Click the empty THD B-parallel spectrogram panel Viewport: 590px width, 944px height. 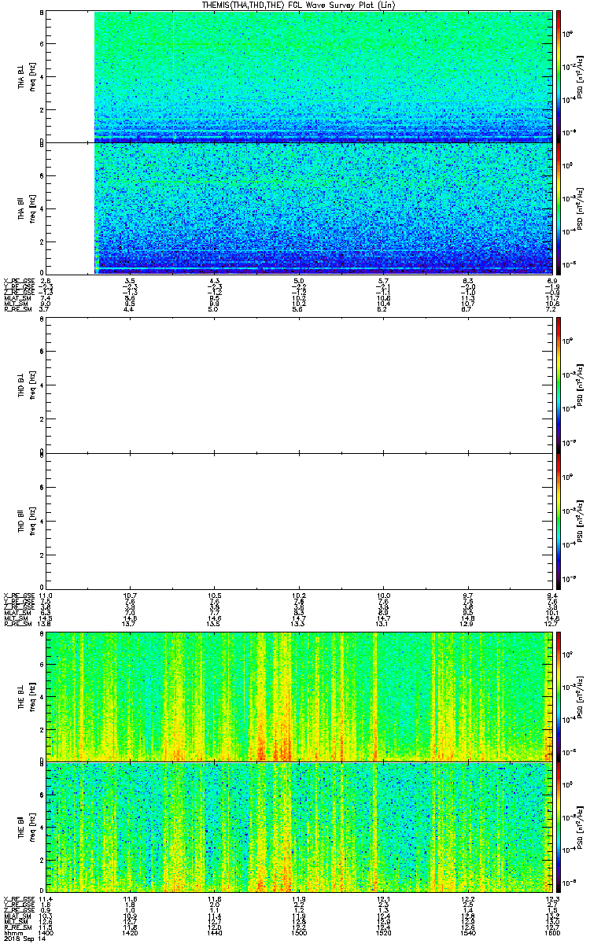click(x=298, y=520)
